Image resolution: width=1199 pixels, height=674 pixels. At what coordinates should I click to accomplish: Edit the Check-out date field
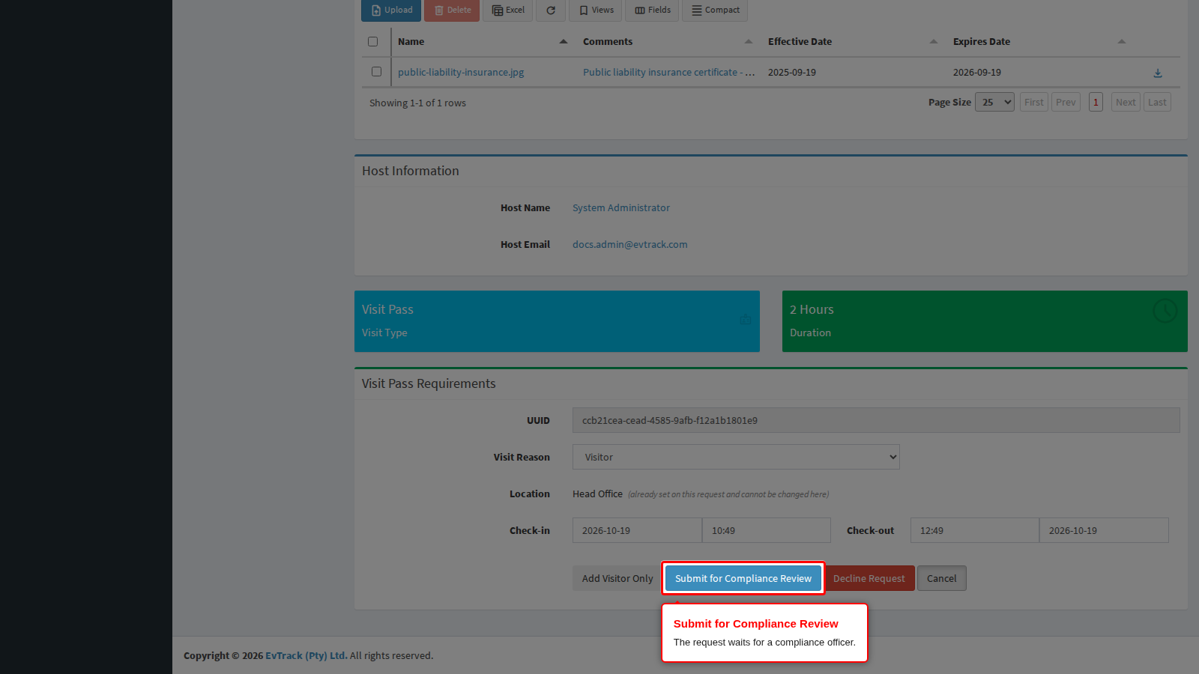pyautogui.click(x=1104, y=530)
